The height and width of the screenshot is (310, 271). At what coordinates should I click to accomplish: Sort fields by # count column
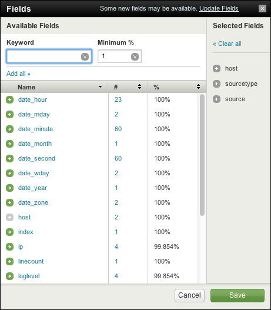tap(139, 86)
